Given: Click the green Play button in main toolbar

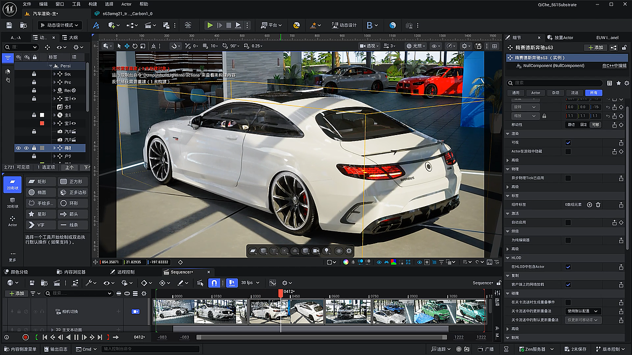Looking at the screenshot, I should tap(210, 25).
